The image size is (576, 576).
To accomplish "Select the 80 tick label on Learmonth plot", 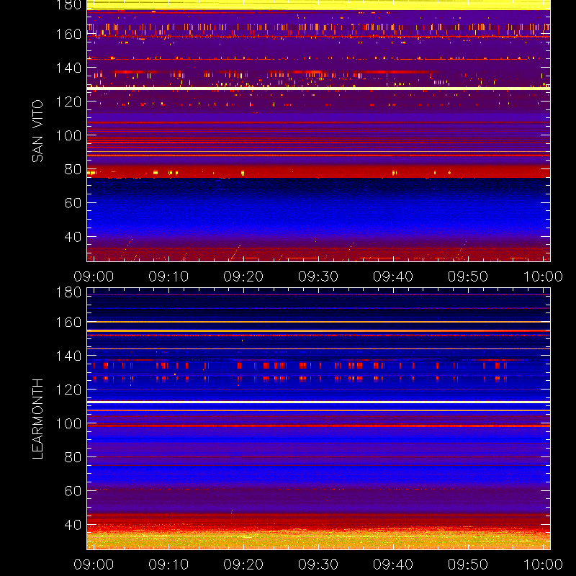I will [x=73, y=457].
